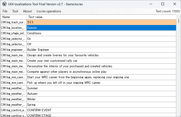Select the 'Off' text value cell
This screenshot has width=181, height=117.
[101, 44]
